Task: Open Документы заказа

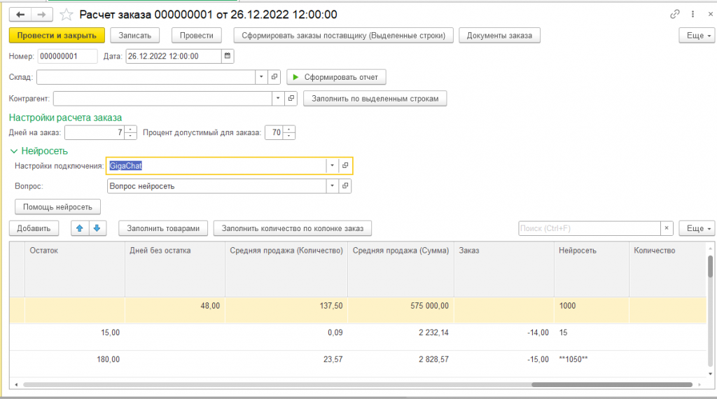Action: point(499,35)
